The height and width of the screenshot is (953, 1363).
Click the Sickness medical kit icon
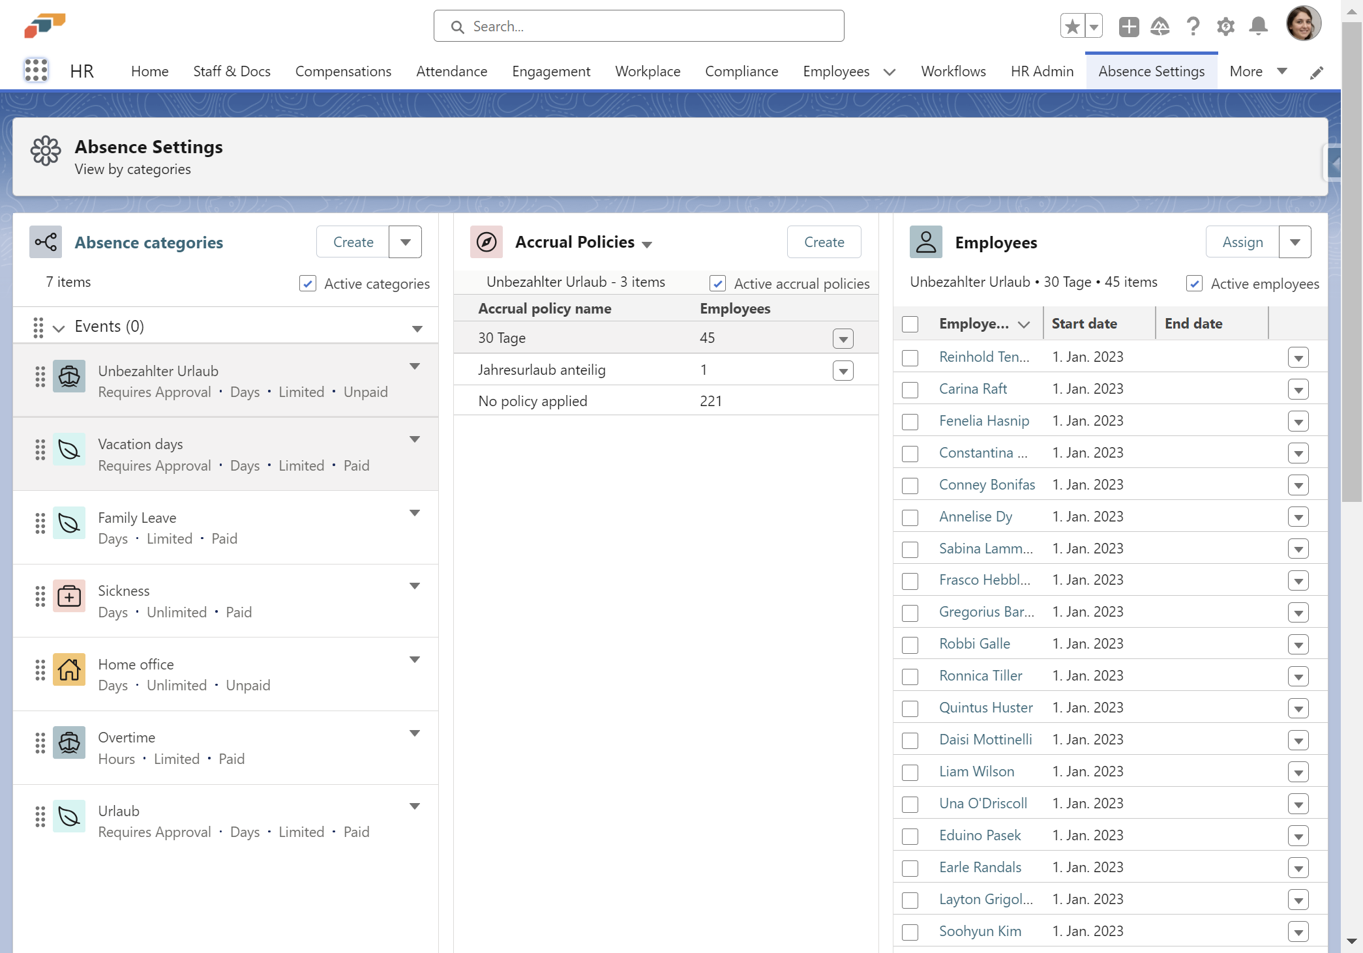coord(69,596)
